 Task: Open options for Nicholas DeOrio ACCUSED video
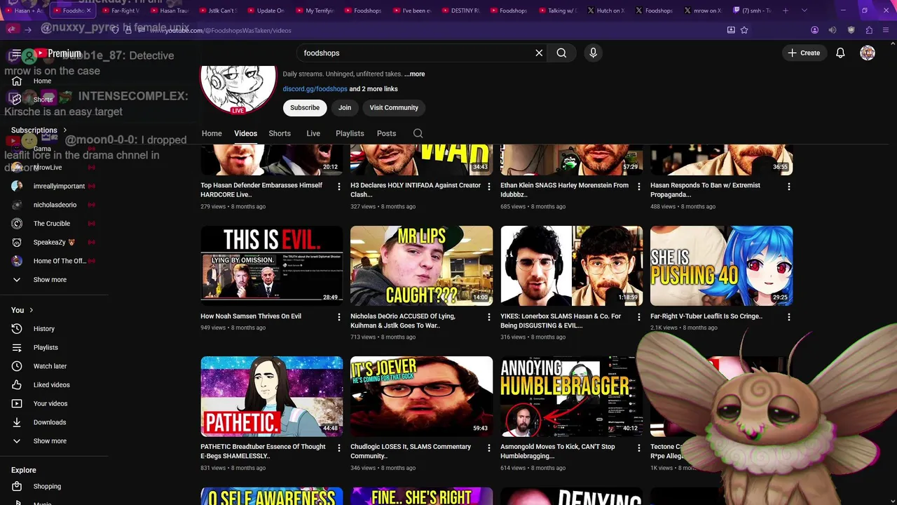tap(489, 317)
